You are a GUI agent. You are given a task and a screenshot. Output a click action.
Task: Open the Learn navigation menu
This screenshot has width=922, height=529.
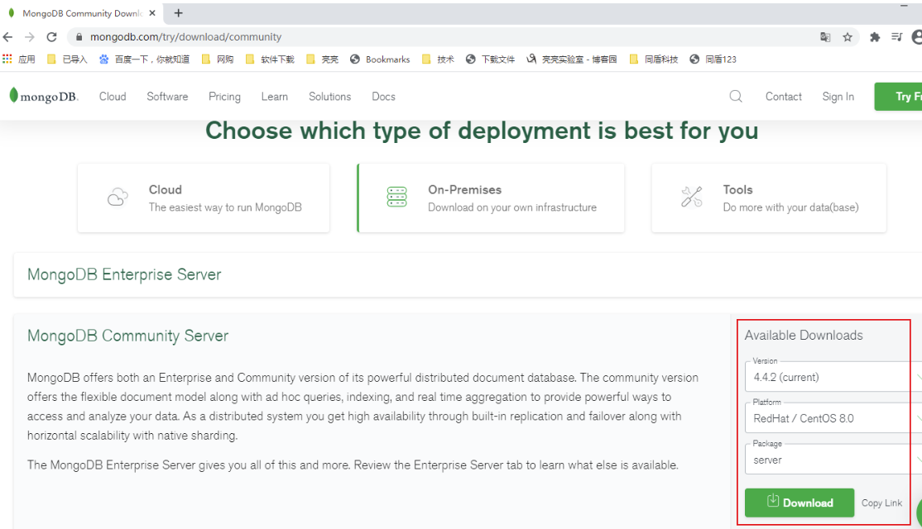point(275,96)
